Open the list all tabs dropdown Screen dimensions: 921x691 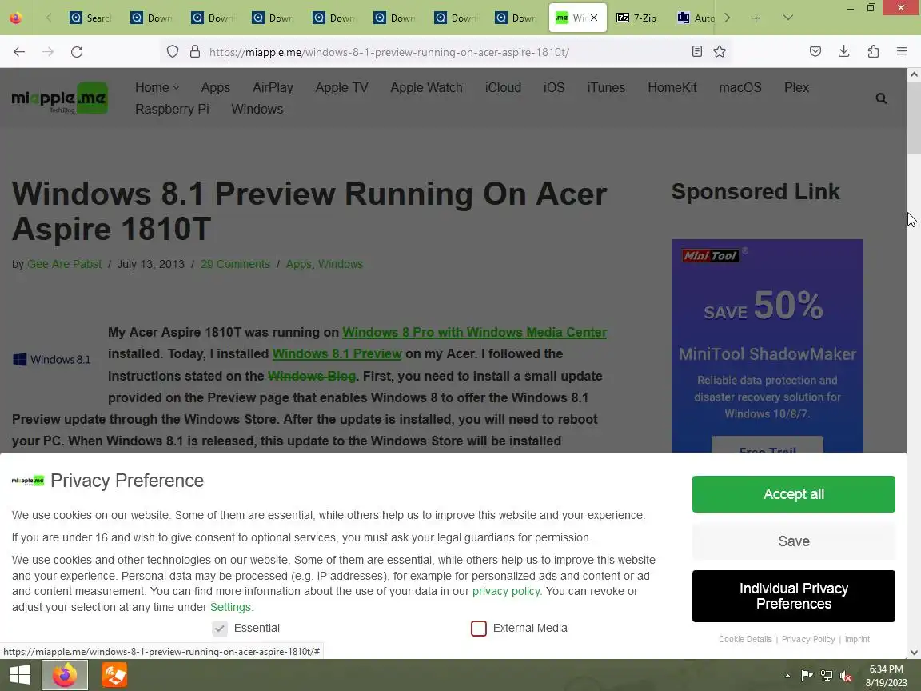(788, 18)
